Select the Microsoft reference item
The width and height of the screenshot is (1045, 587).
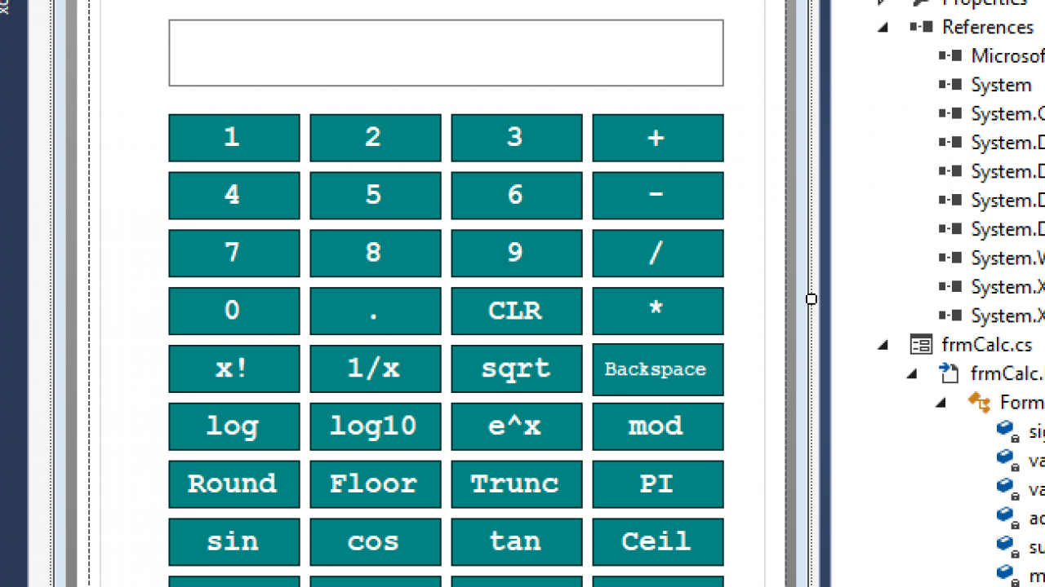click(x=1007, y=55)
